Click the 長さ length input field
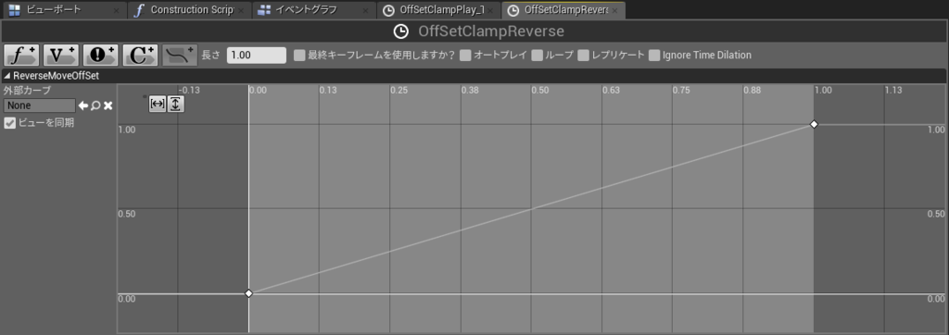The height and width of the screenshot is (335, 949). [256, 55]
